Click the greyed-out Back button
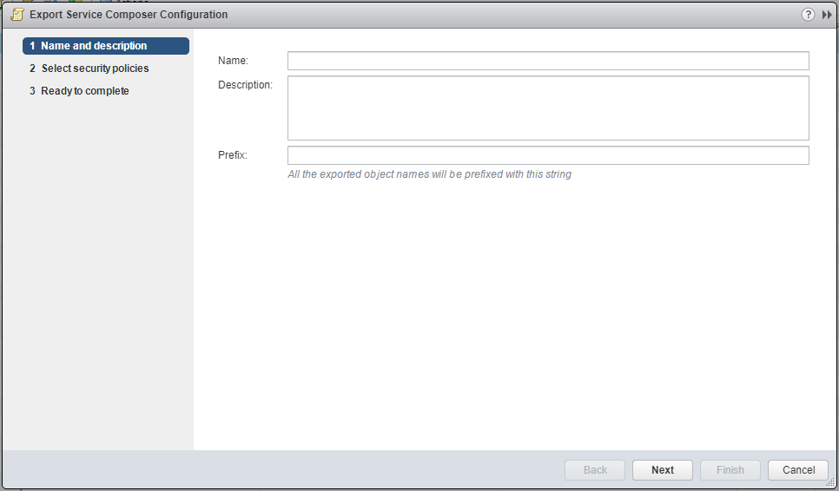Image resolution: width=839 pixels, height=491 pixels. click(595, 470)
